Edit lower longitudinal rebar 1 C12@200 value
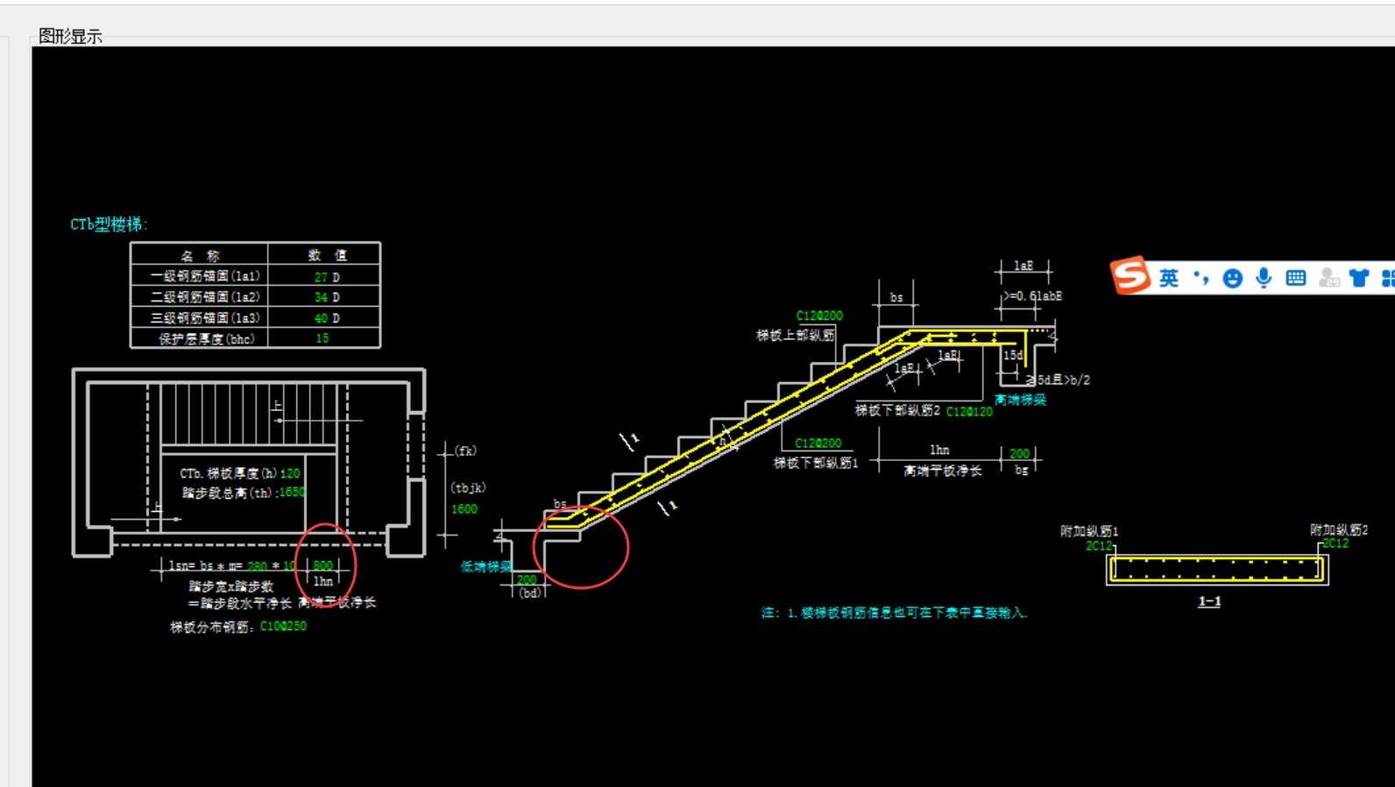Screen dimensions: 1395x787 pos(818,443)
